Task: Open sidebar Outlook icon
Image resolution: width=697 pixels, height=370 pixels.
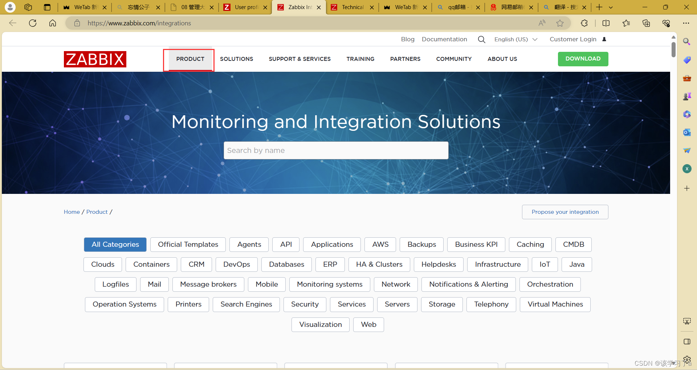Action: [687, 132]
